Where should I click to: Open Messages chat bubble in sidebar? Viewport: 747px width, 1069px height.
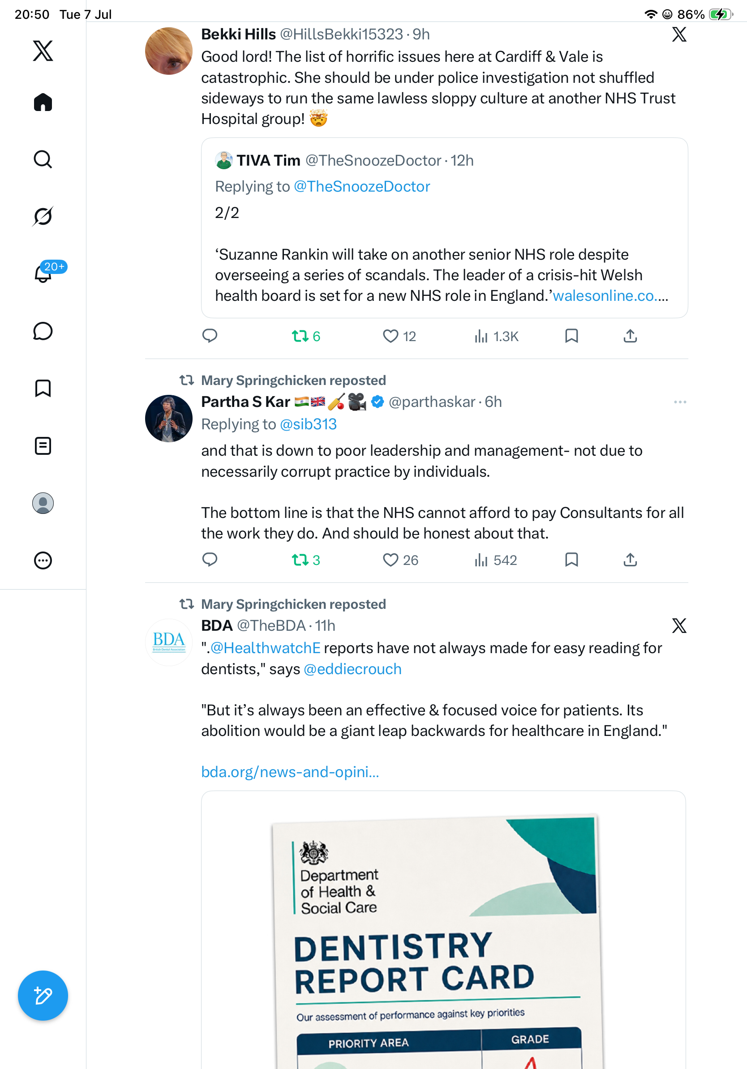coord(43,331)
